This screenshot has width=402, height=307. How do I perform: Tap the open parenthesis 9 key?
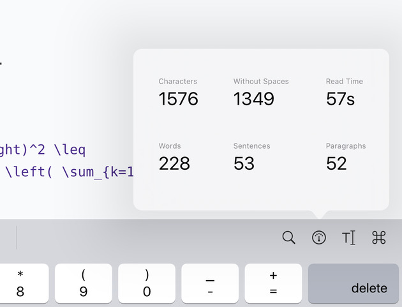tap(84, 283)
